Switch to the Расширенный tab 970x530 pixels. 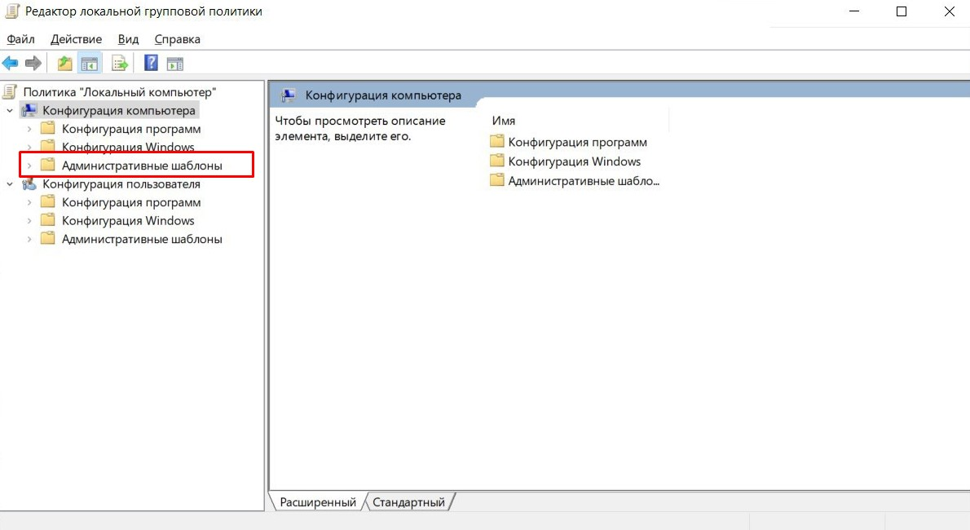coord(318,502)
